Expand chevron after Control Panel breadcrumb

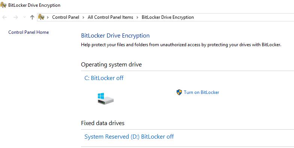83,17
